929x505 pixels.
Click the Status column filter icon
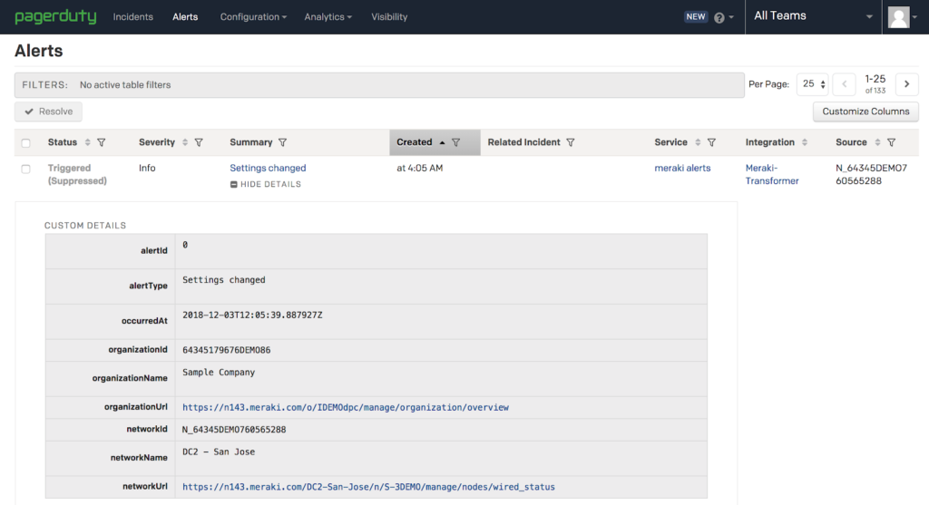tap(102, 142)
